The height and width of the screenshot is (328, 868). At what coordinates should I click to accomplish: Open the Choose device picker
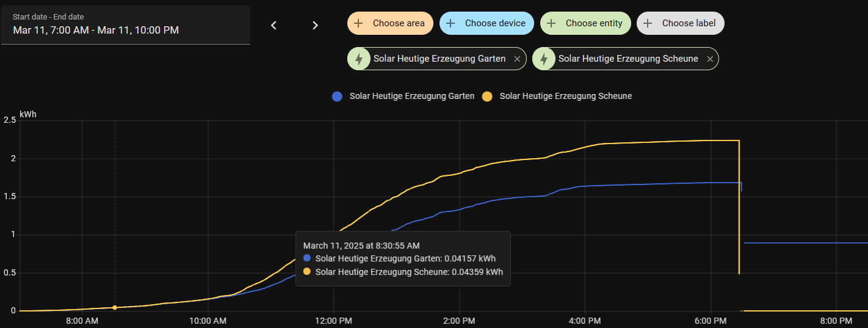(x=486, y=23)
